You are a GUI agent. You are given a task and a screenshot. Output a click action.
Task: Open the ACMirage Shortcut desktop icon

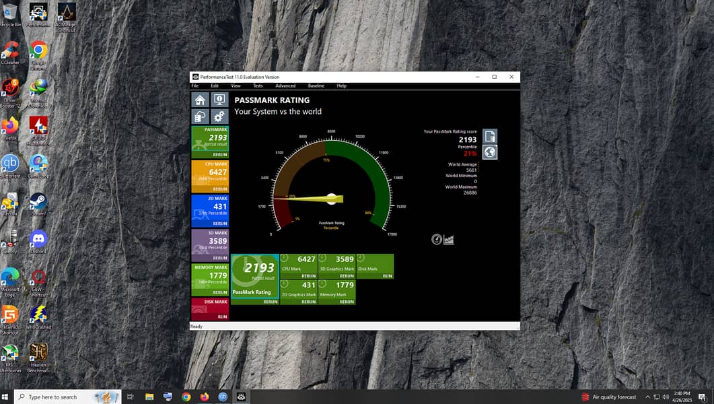pyautogui.click(x=67, y=18)
